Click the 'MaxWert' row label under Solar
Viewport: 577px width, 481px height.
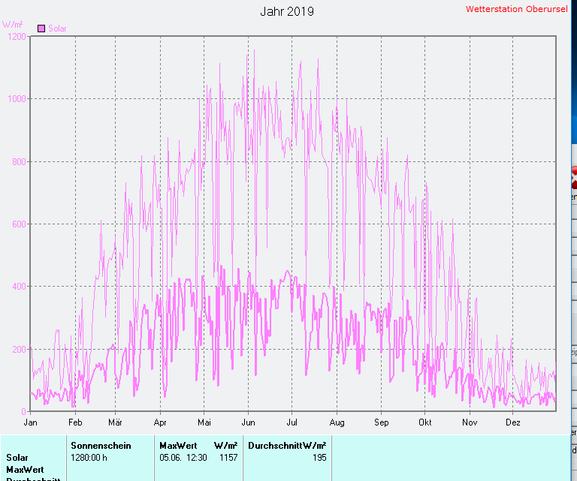(25, 470)
